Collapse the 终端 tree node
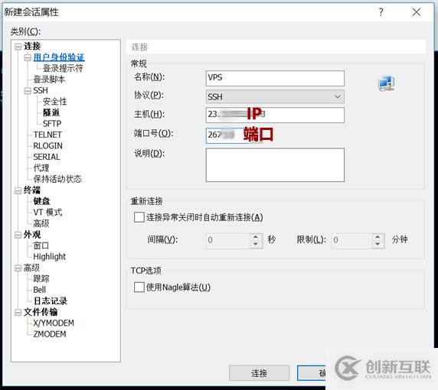Image resolution: width=438 pixels, height=390 pixels. (x=18, y=190)
